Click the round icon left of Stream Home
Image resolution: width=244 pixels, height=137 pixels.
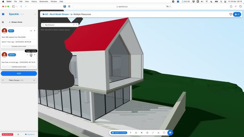click(x=3, y=22)
